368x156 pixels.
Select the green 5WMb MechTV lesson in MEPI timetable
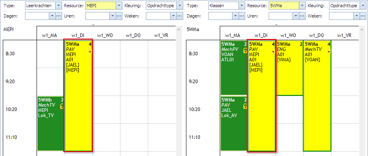pyautogui.click(x=50, y=123)
